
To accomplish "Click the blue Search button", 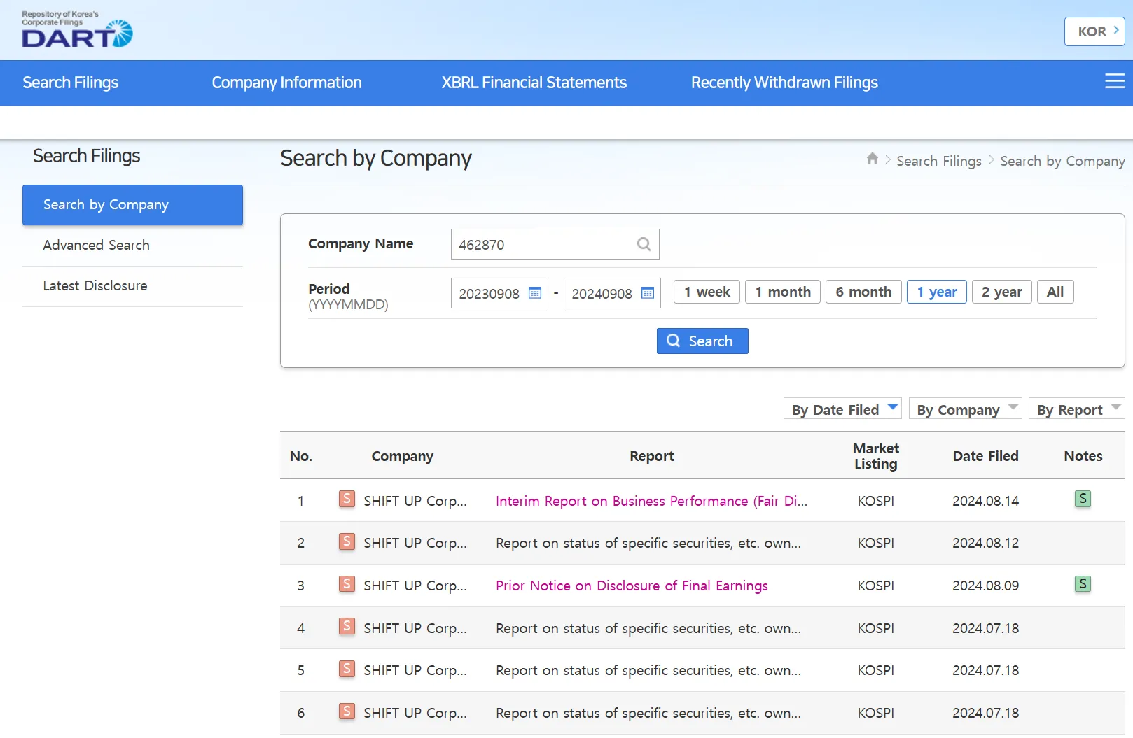I will (x=702, y=341).
